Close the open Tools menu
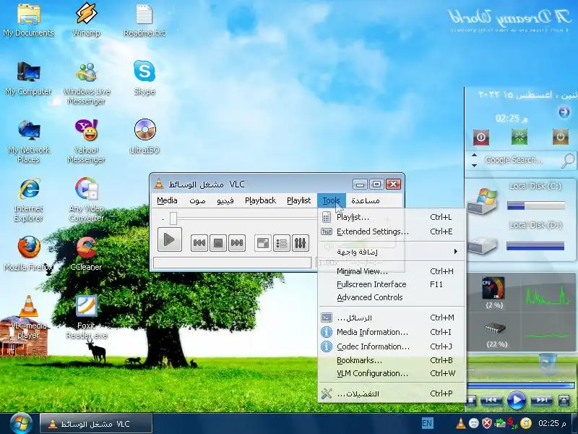 click(x=331, y=200)
